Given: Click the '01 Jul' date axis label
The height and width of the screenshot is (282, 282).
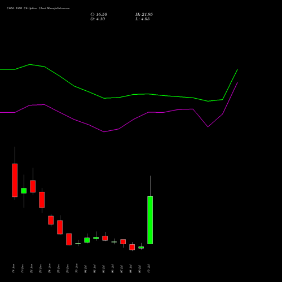Looking at the screenshot, I should coord(86,269).
